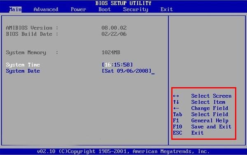The image size is (247, 155).
Task: Click the F1 key label
Action: pos(176,120)
